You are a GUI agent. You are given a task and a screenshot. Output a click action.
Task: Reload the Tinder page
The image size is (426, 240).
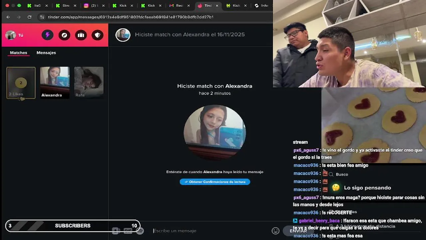point(29,17)
